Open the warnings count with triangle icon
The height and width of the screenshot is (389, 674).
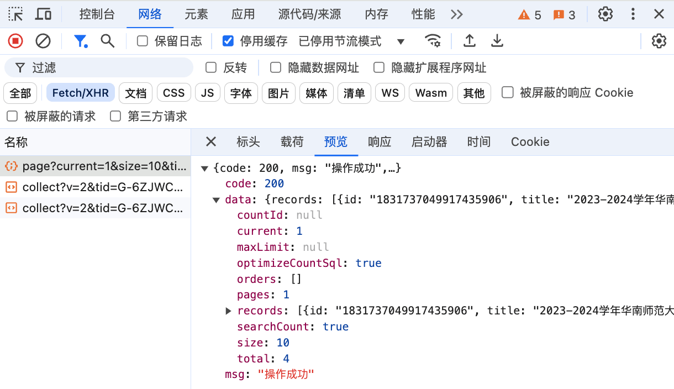(x=529, y=15)
